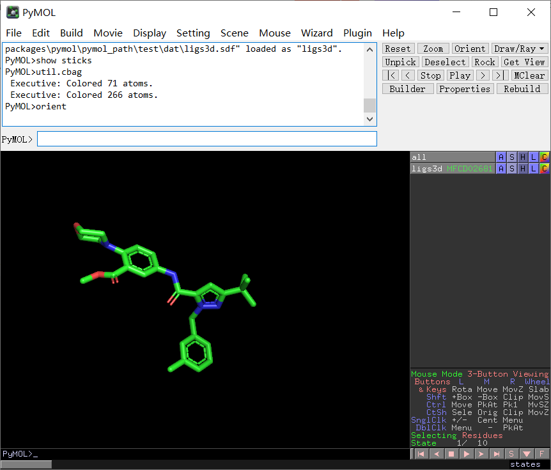This screenshot has width=551, height=470.
Task: Click the Rebuild button
Action: (x=522, y=89)
